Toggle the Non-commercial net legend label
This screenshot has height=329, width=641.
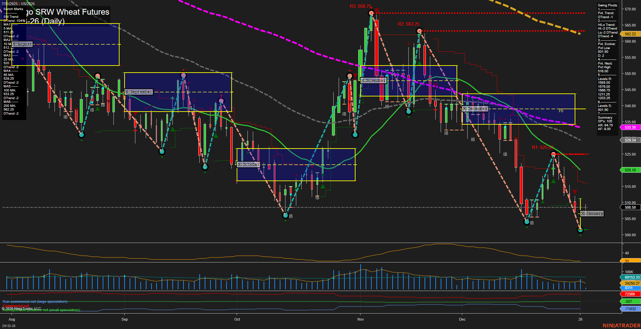click(35, 301)
